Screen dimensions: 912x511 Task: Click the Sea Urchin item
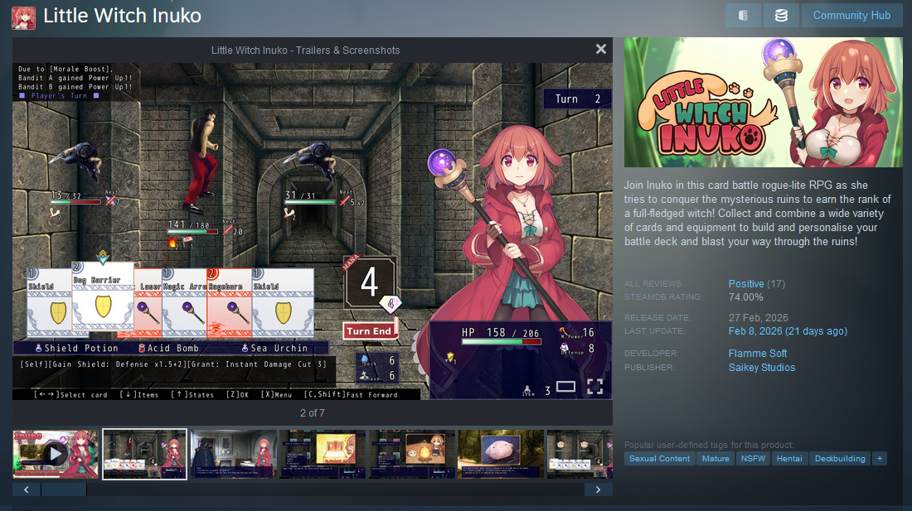coord(274,348)
